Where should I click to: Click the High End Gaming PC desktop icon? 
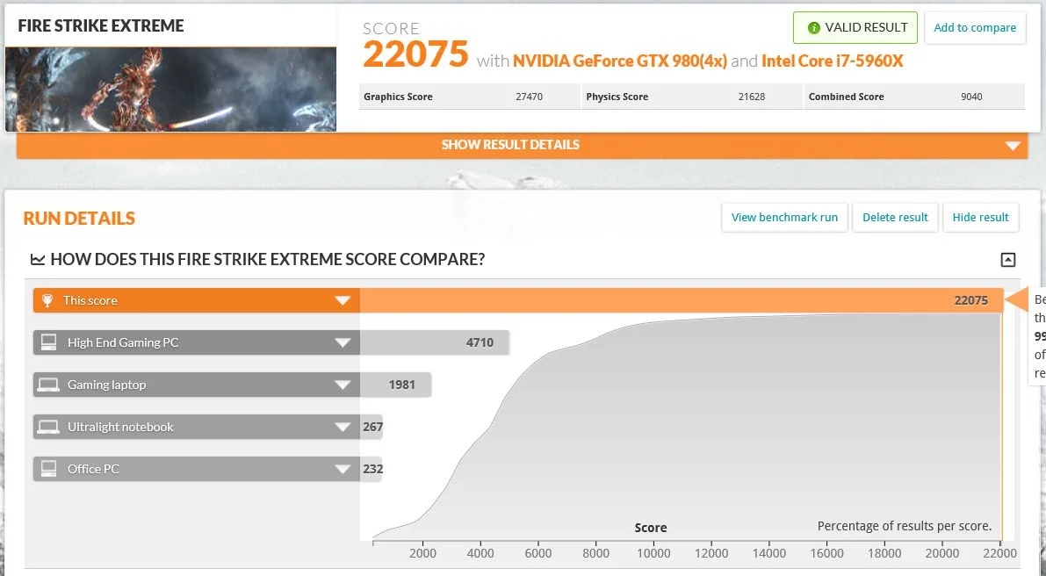pos(48,342)
